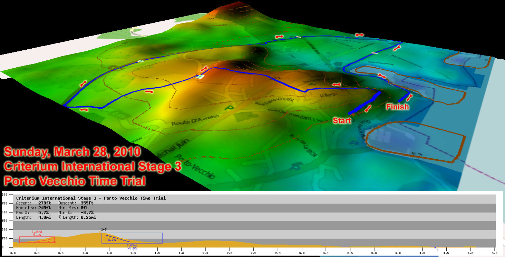The image size is (505, 257).
Task: Click the red 5.1% climb gradient label
Action: click(37, 235)
